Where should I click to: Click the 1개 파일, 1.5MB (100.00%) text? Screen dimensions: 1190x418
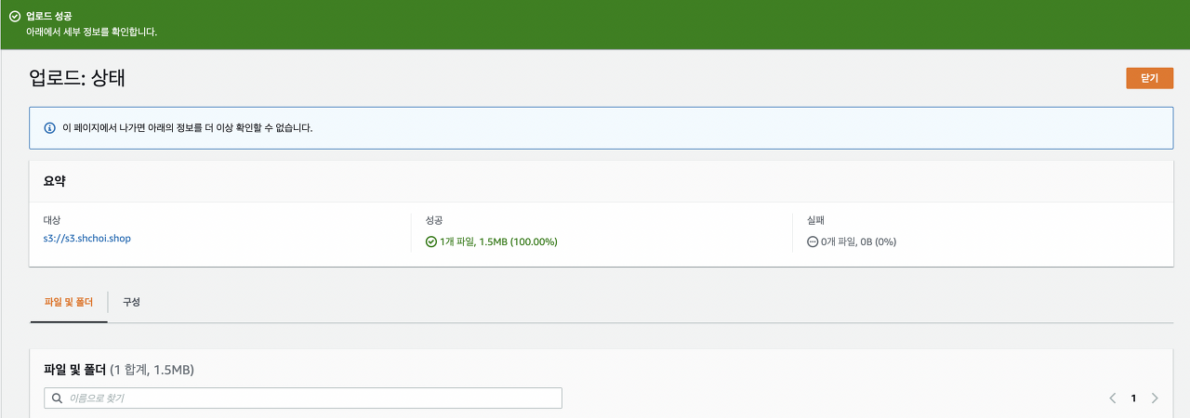(x=498, y=242)
